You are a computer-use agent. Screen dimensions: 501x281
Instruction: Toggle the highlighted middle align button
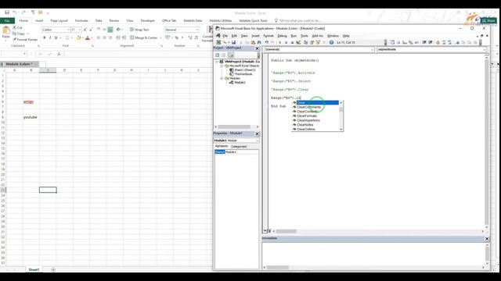110,30
